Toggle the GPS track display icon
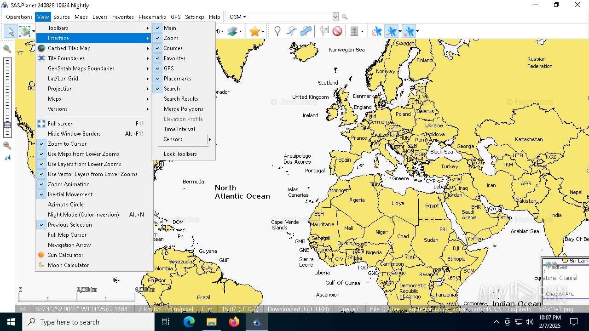Image resolution: width=589 pixels, height=331 pixels. [x=391, y=31]
